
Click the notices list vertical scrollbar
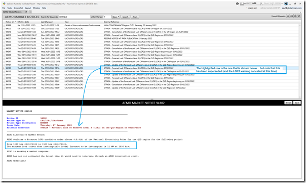pos(300,61)
